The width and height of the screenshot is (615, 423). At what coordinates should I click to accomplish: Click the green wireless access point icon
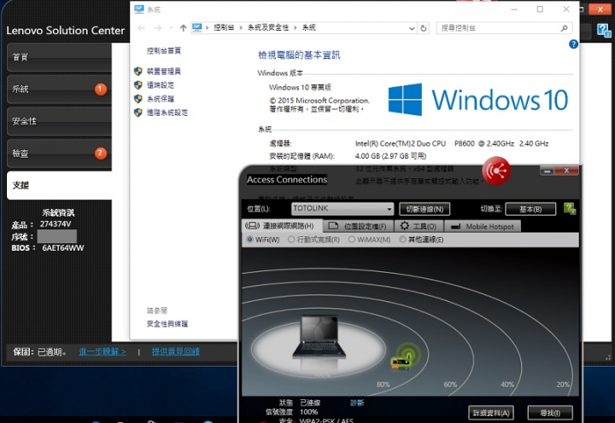pos(405,356)
